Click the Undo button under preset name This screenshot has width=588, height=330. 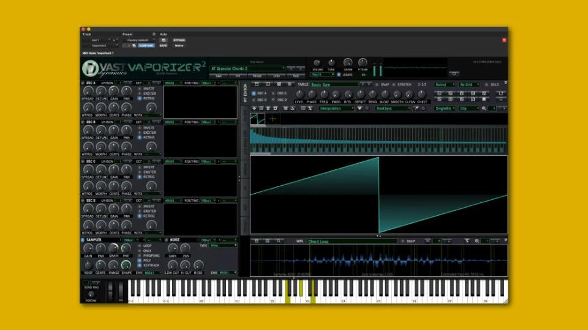tap(276, 76)
